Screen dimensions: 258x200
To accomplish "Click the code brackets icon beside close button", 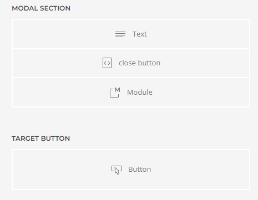I will tap(107, 63).
